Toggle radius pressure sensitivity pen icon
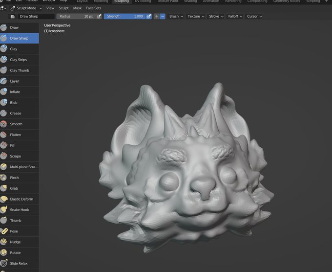 (x=99, y=16)
